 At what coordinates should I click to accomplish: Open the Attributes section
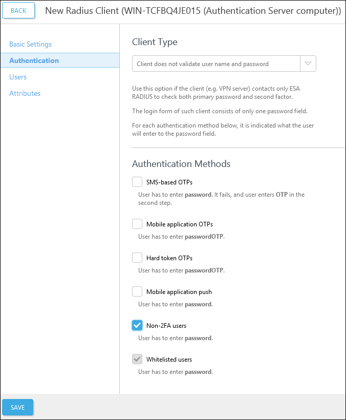[x=25, y=93]
